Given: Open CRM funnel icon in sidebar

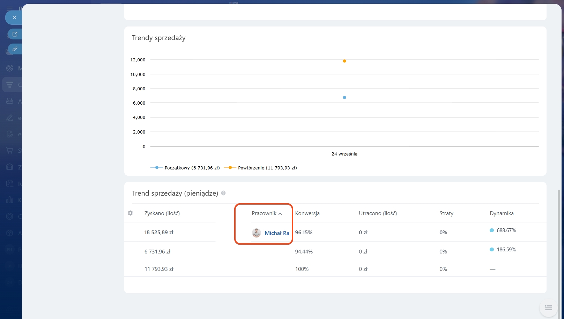Looking at the screenshot, I should coord(10,85).
